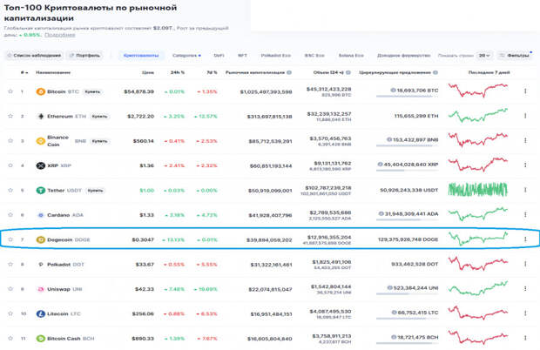Open the Polkadot Eco tab
This screenshot has height=350, width=540.
[275, 56]
